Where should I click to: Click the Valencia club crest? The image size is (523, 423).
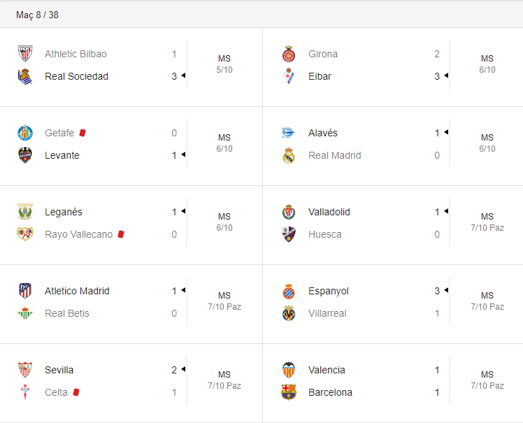289,370
